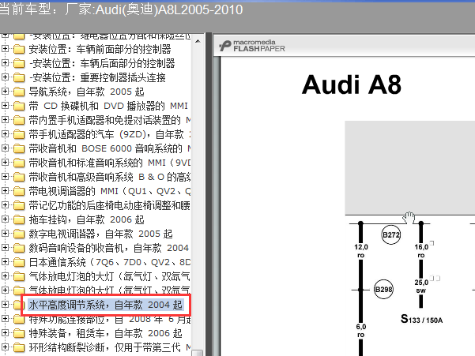Select 特殊装备，租赁车，自年款 2006 起 entry
Image resolution: width=475 pixels, height=356 pixels.
pos(105,333)
